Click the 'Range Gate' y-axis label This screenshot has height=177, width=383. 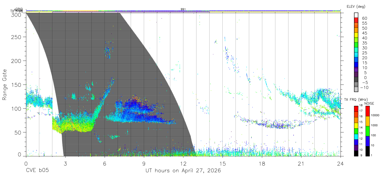5,85
